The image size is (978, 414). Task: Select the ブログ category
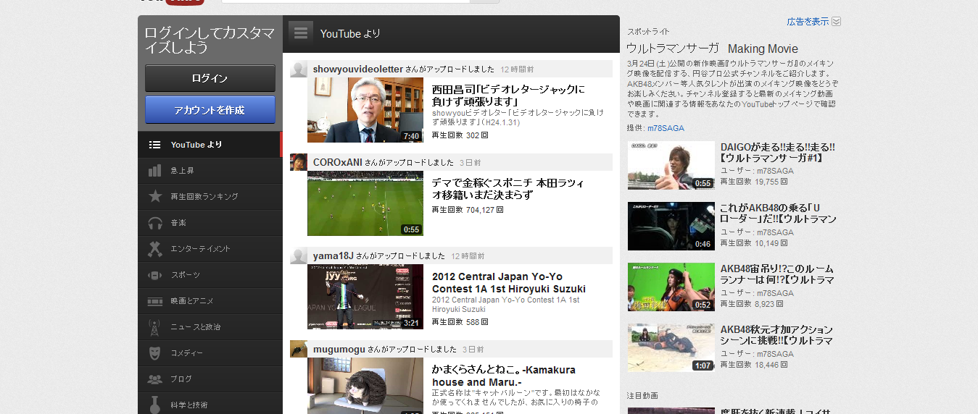[x=210, y=379]
